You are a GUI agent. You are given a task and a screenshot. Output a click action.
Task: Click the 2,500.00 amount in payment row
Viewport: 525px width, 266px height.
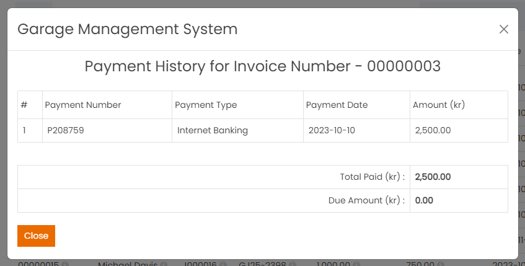coord(433,130)
